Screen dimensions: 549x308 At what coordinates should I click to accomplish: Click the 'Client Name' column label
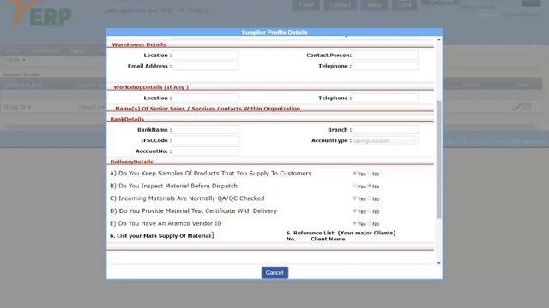tap(328, 240)
